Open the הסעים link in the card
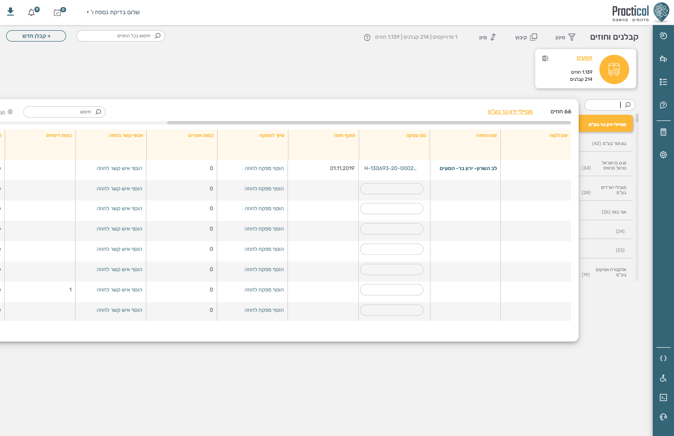The image size is (674, 436). 584,58
